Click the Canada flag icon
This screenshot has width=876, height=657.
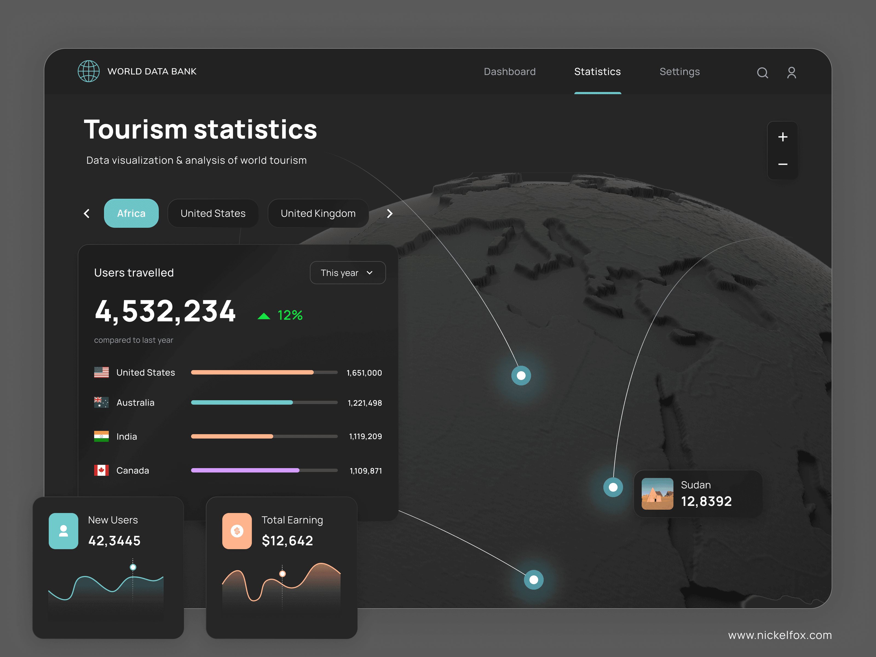(101, 471)
